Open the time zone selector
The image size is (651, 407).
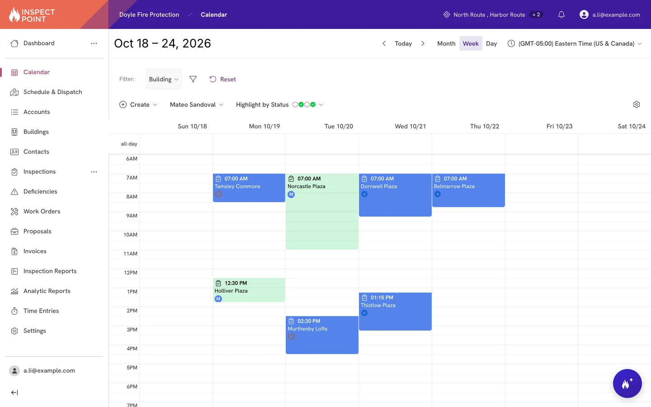(x=575, y=43)
